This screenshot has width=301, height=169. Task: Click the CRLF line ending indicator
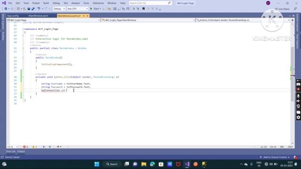click(x=290, y=147)
